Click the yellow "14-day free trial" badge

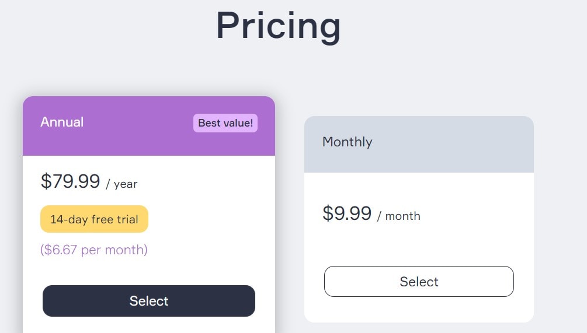(94, 219)
